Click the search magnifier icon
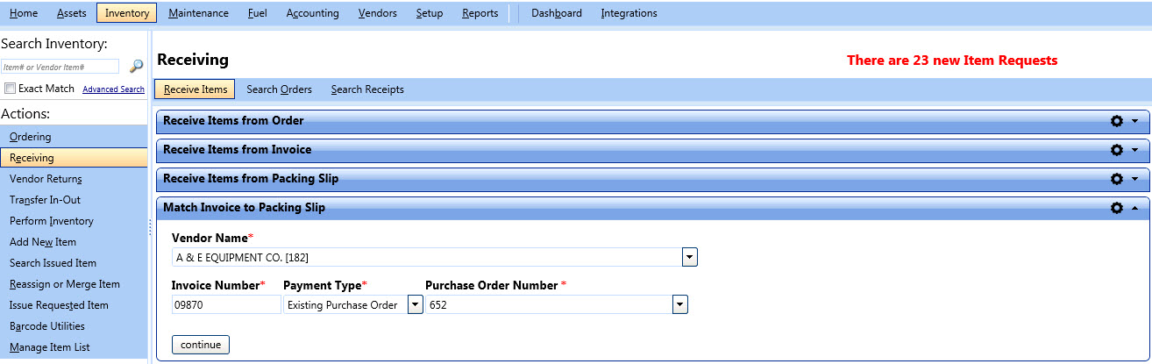 pyautogui.click(x=136, y=66)
